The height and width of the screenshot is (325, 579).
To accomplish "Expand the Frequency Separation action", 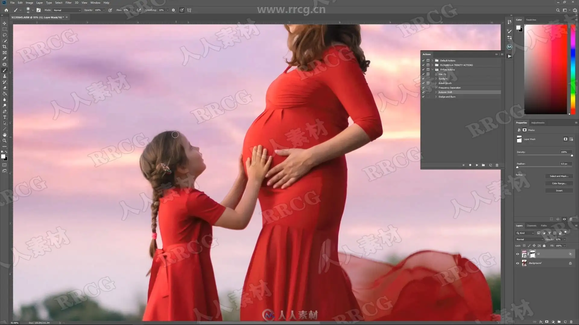I will coord(436,88).
